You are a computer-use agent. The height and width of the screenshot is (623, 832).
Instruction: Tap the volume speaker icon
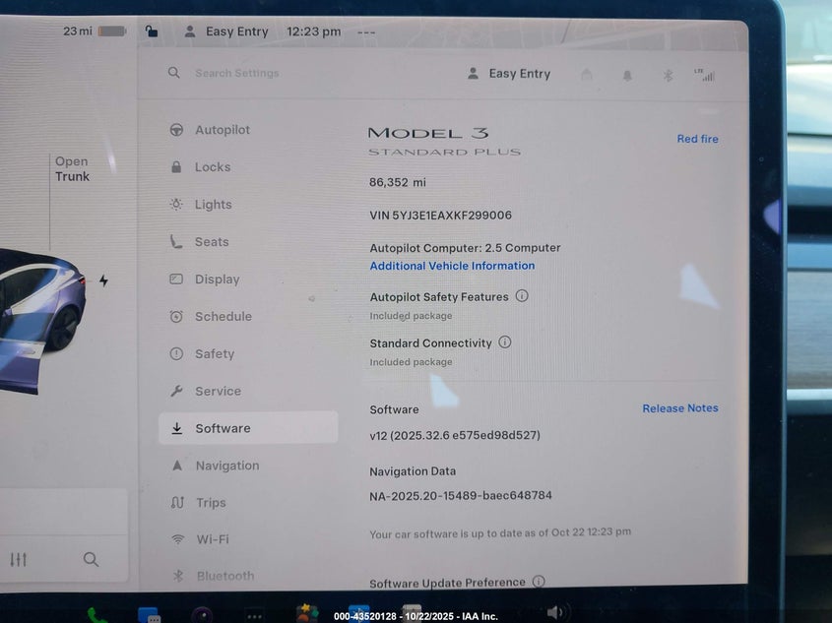556,612
